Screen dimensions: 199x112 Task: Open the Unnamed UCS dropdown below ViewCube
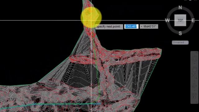click(x=180, y=42)
